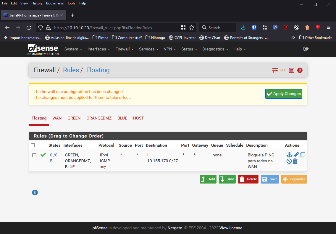Edit the ICMP rule with pencil icon
The height and width of the screenshot is (234, 336).
pos(296,155)
